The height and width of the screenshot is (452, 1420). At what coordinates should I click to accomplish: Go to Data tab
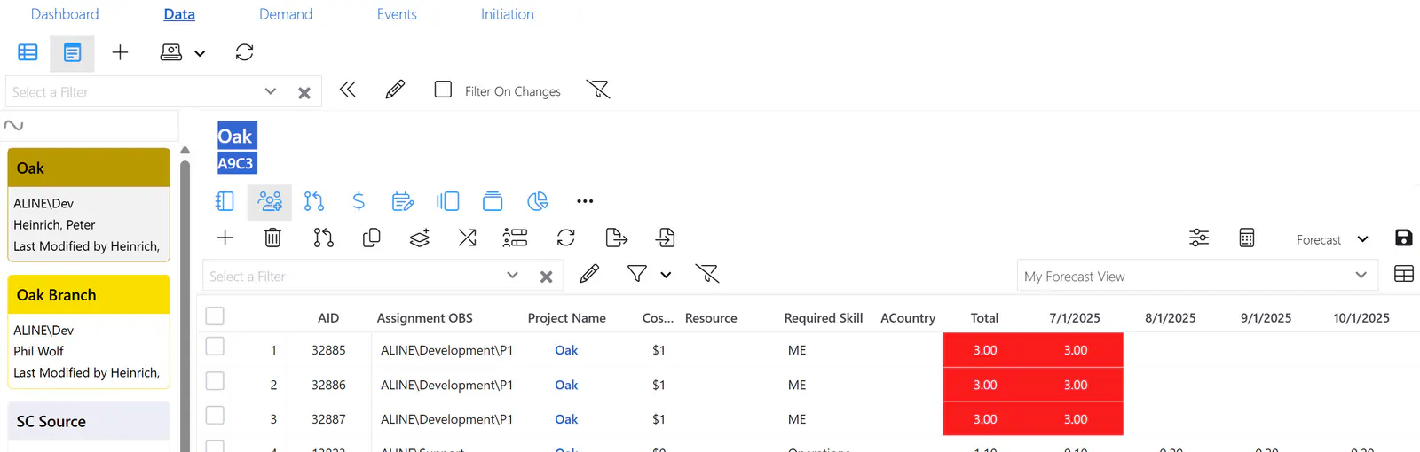tap(179, 14)
